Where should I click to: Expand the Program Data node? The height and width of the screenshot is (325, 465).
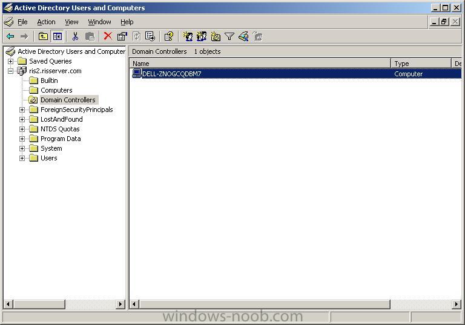(x=22, y=139)
